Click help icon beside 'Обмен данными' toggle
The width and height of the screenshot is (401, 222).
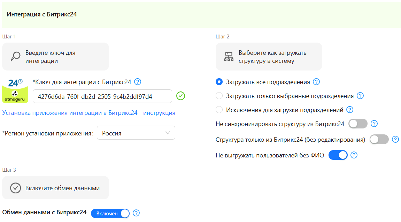(136, 213)
